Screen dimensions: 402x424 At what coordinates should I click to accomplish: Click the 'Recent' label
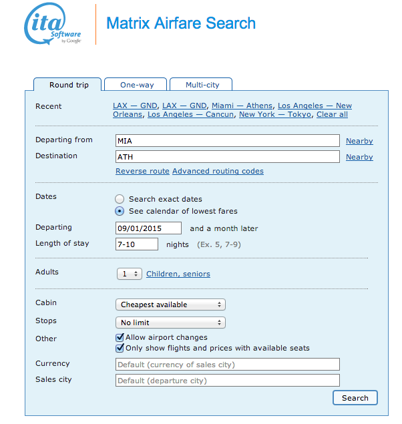pos(48,106)
